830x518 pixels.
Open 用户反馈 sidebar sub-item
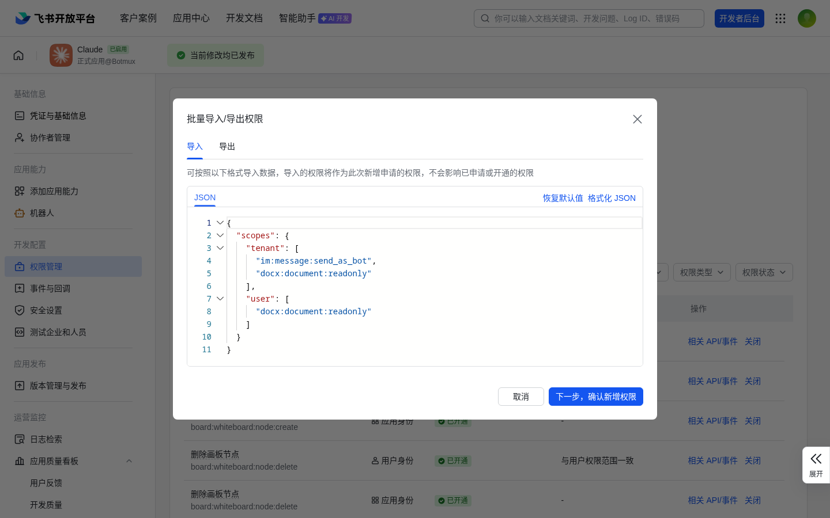[x=46, y=483]
